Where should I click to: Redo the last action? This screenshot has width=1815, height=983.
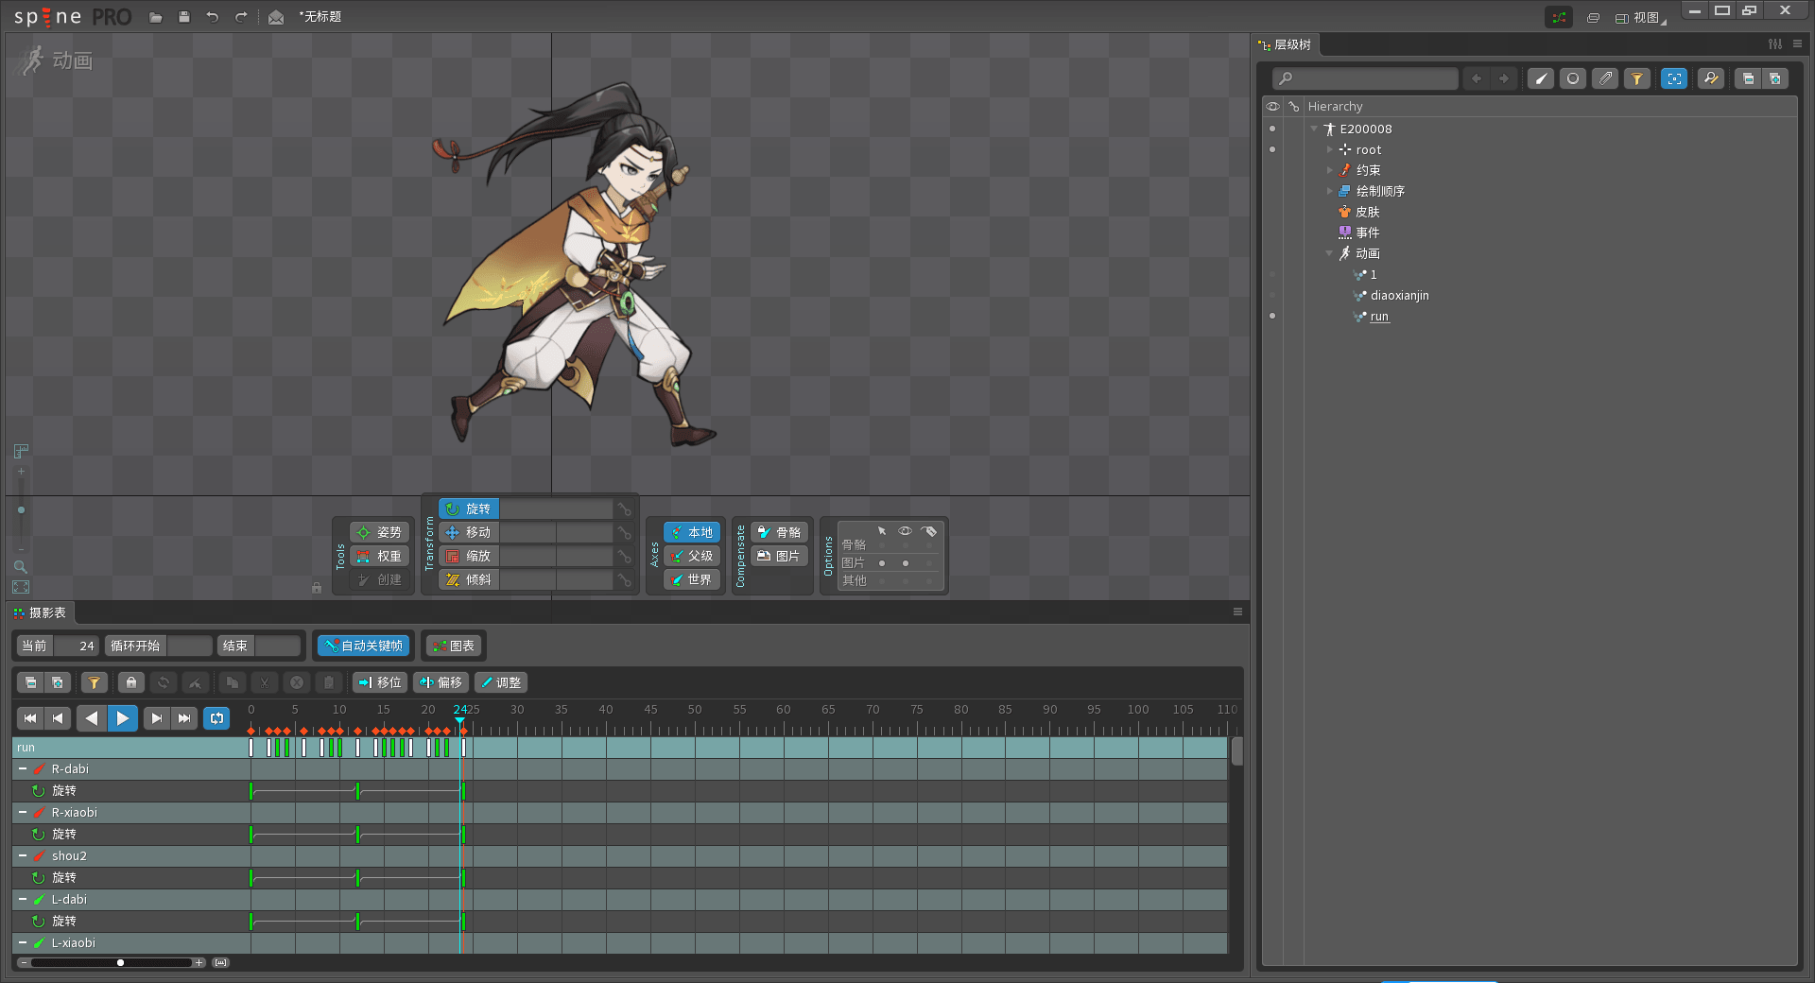coord(241,17)
